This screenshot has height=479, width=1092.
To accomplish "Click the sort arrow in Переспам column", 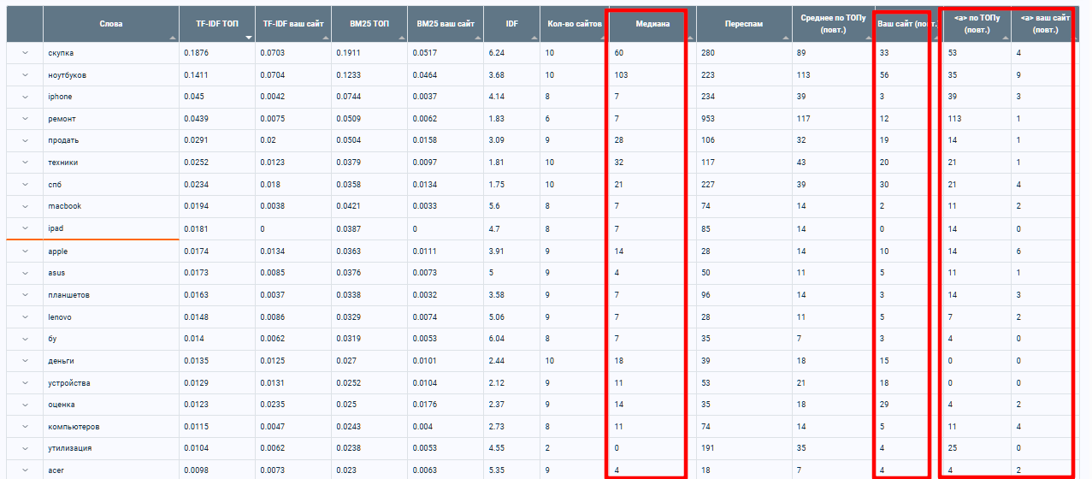I will click(x=786, y=38).
